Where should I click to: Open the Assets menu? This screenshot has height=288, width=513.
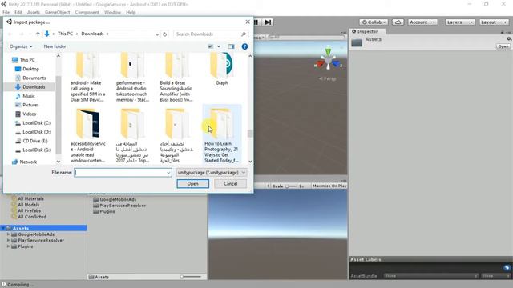point(34,13)
